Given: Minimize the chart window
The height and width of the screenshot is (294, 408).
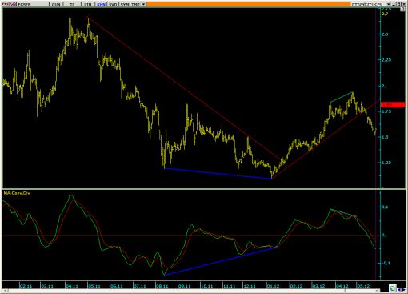Looking at the screenshot, I should click(x=393, y=4).
